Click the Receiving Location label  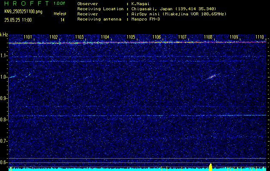coord(100,9)
